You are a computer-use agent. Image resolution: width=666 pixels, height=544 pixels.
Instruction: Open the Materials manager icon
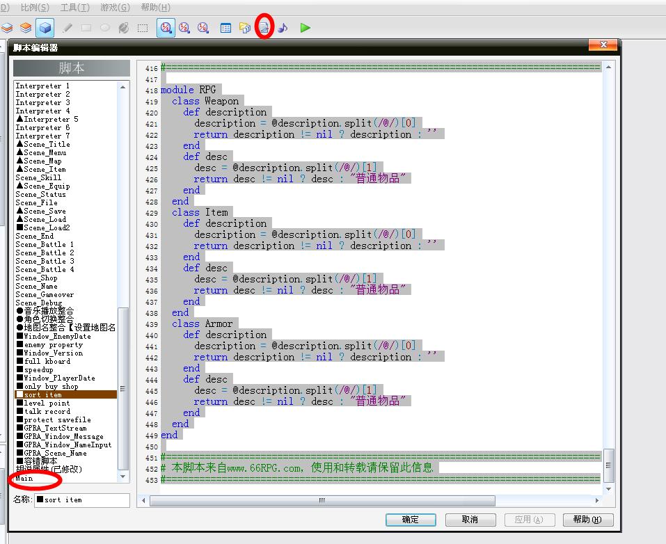click(245, 28)
